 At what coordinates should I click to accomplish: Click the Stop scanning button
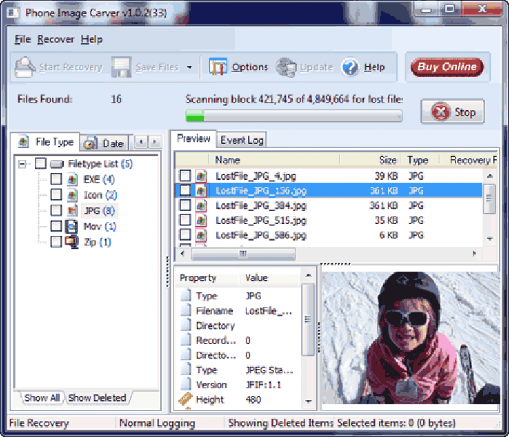click(x=453, y=112)
